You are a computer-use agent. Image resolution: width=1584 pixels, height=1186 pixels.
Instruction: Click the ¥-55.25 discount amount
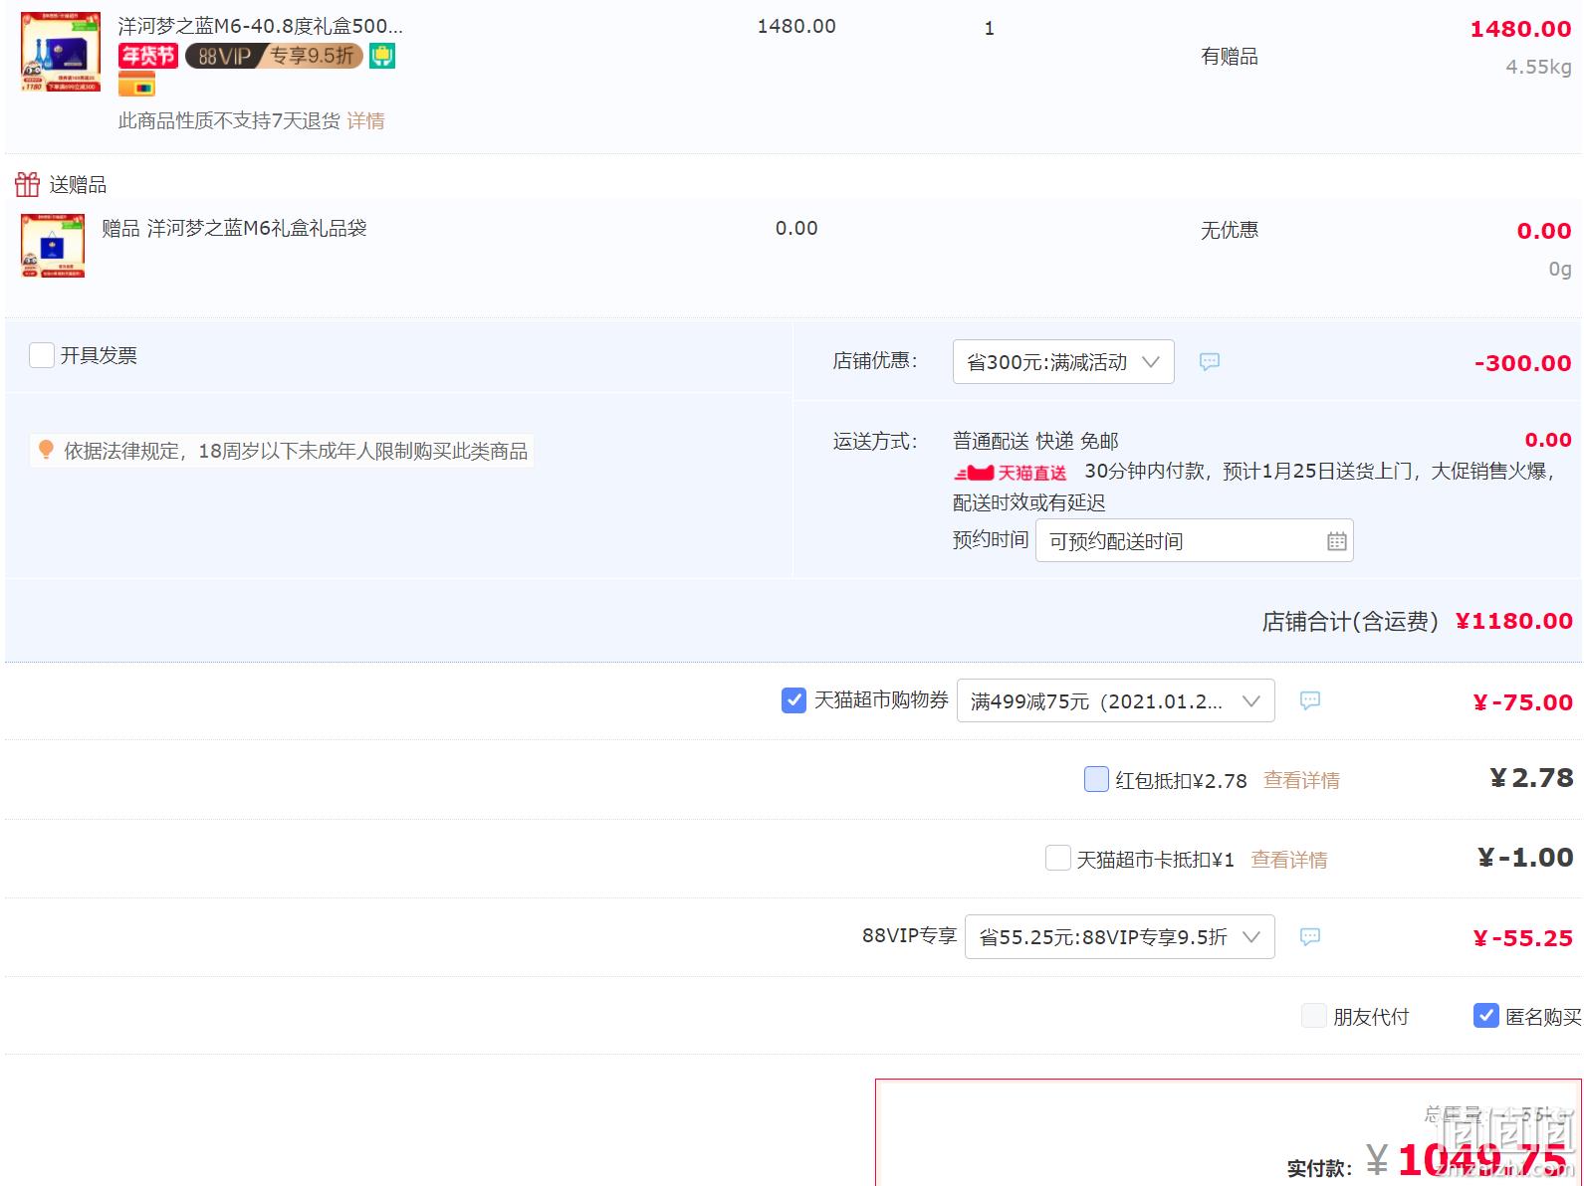coord(1522,937)
